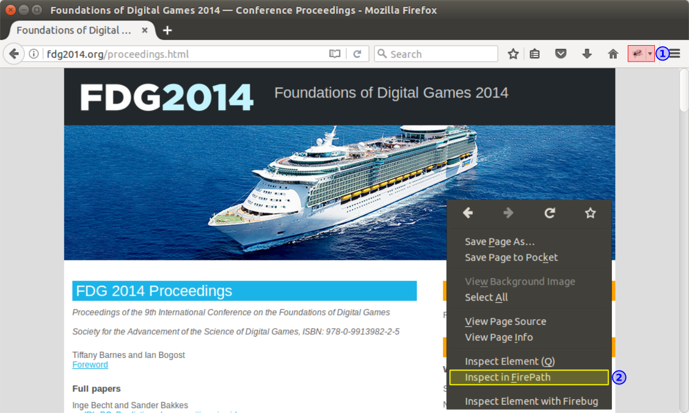Open the Downloads panel

pyautogui.click(x=587, y=54)
